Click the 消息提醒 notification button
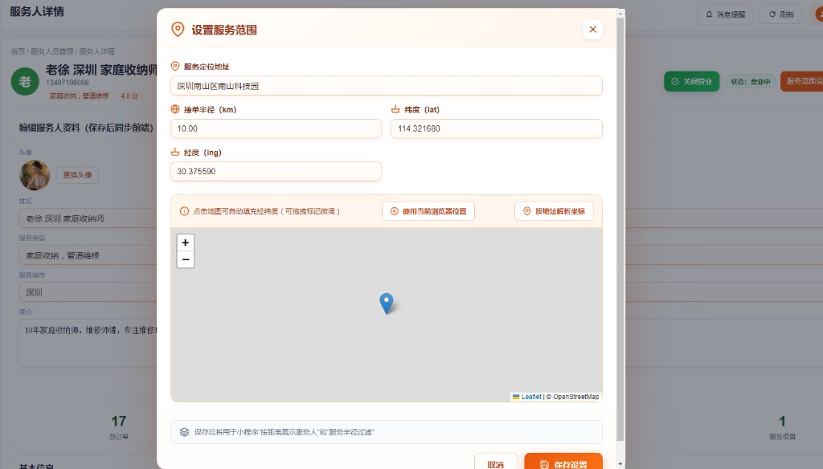Image resolution: width=823 pixels, height=469 pixels. point(726,14)
